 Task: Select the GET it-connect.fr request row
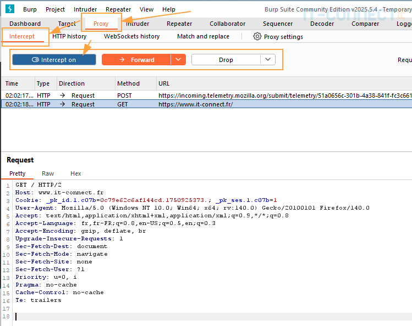pyautogui.click(x=165, y=104)
